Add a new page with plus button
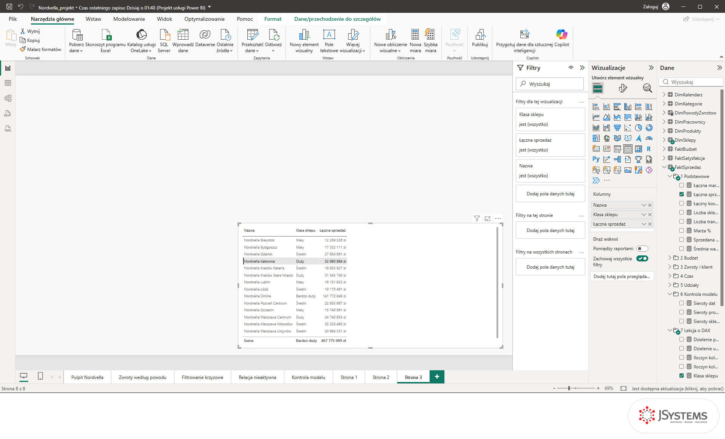This screenshot has height=439, width=725. click(437, 377)
